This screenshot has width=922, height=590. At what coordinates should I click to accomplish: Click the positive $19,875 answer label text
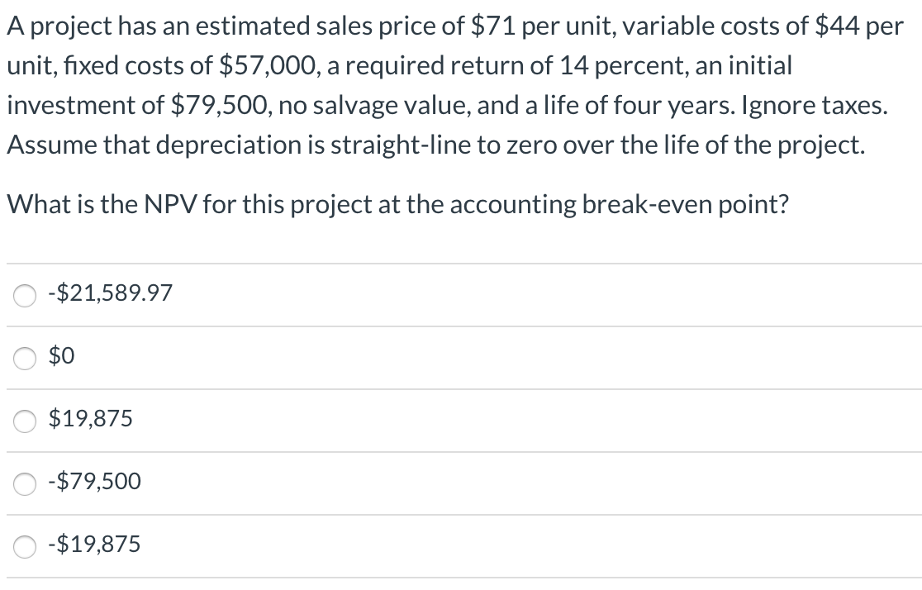pos(91,419)
